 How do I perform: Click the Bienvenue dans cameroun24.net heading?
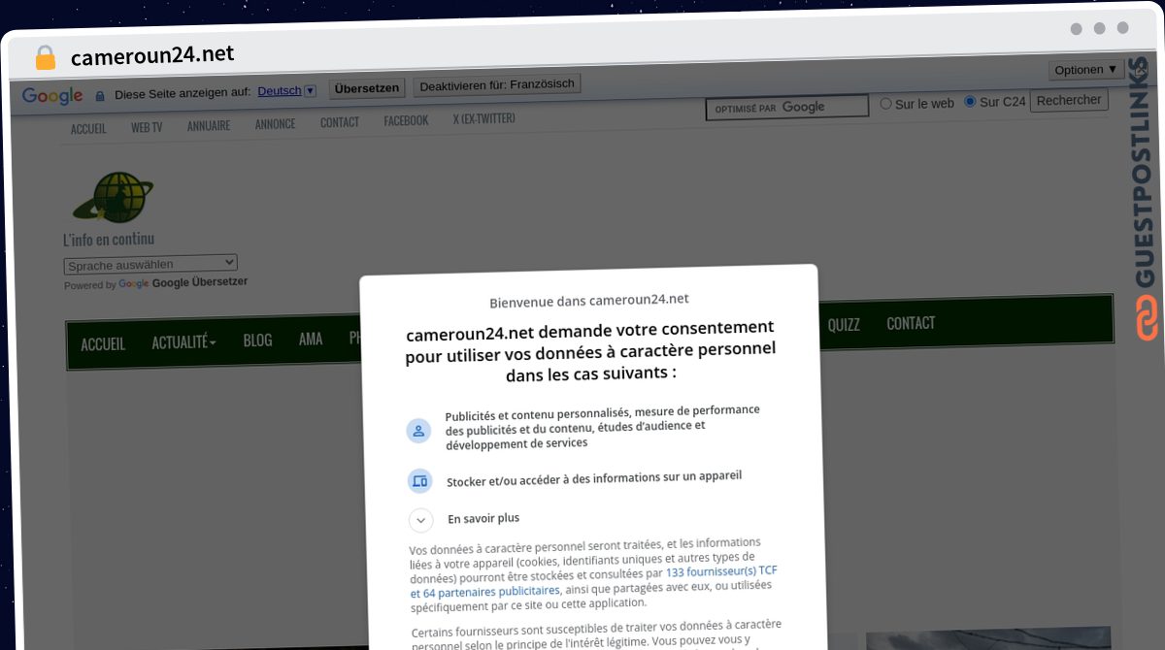[589, 301]
